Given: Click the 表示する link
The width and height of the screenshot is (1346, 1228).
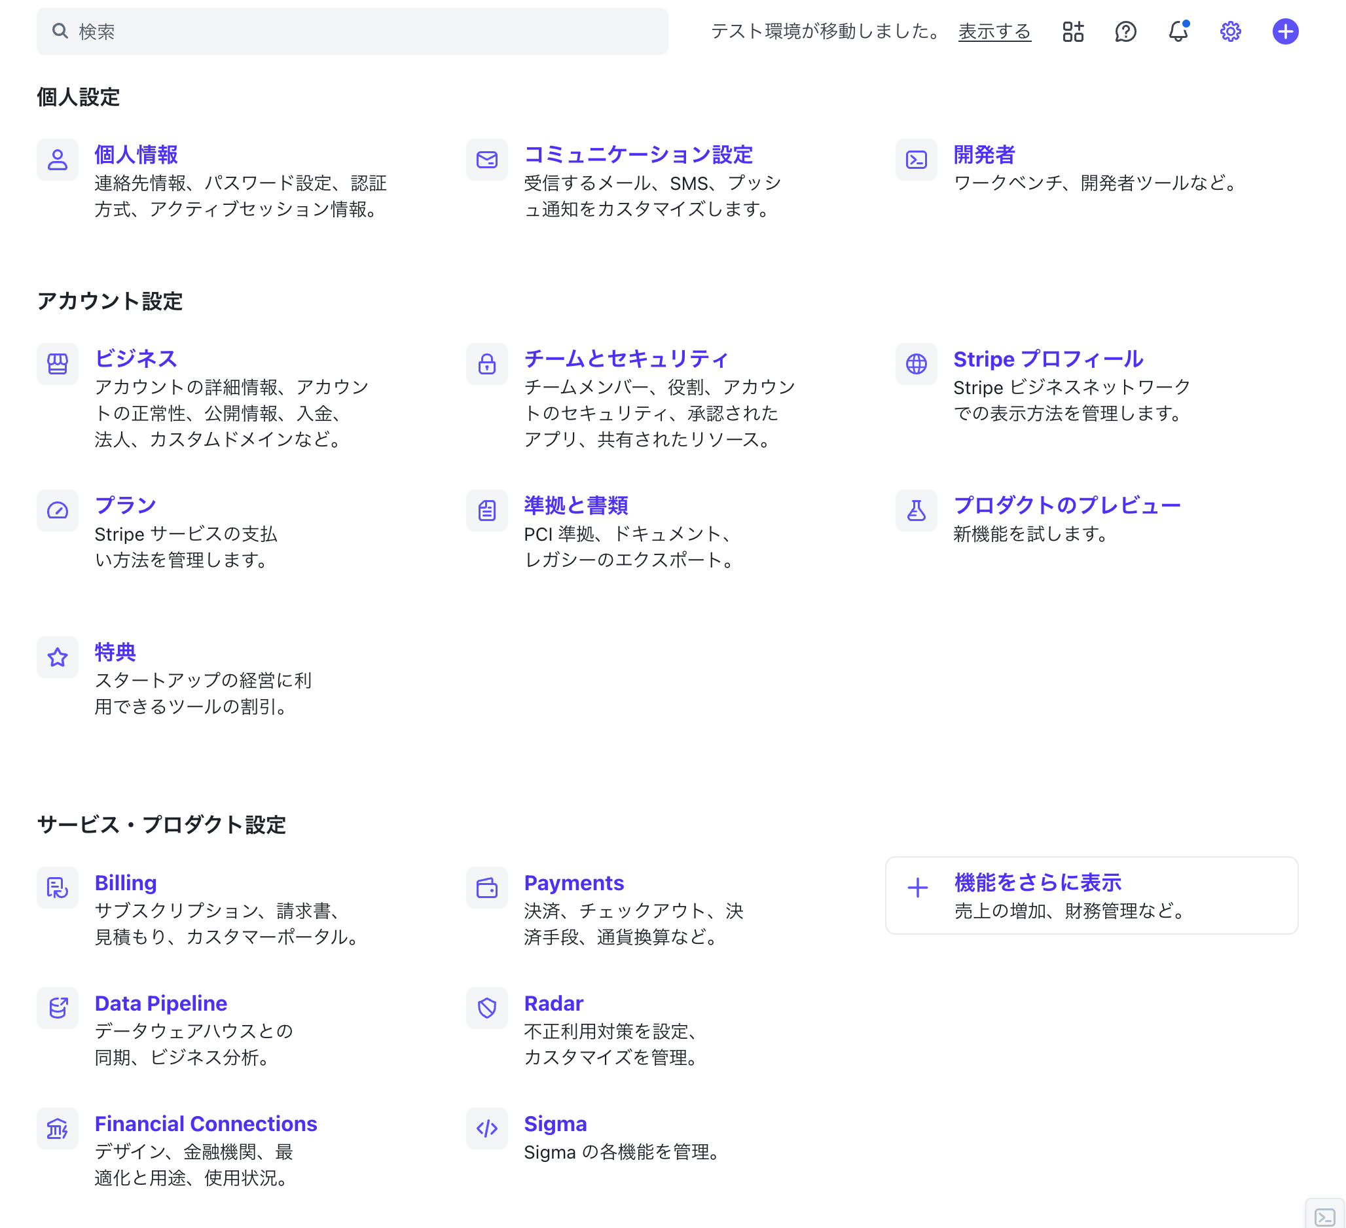Looking at the screenshot, I should (x=994, y=31).
